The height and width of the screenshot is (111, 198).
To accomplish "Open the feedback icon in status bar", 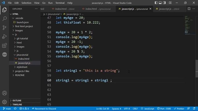I will [188, 109].
